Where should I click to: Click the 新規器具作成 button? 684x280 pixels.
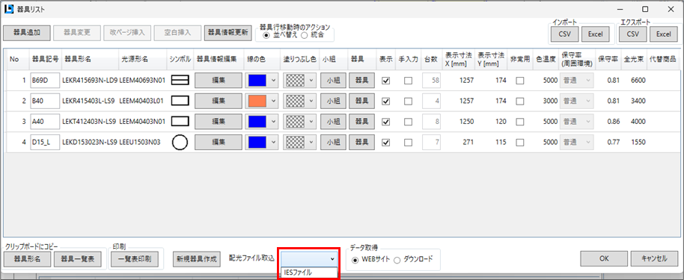pyautogui.click(x=196, y=258)
